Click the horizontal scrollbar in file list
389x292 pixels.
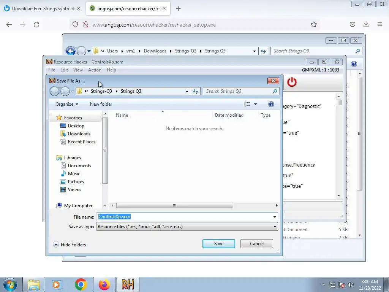point(175,205)
